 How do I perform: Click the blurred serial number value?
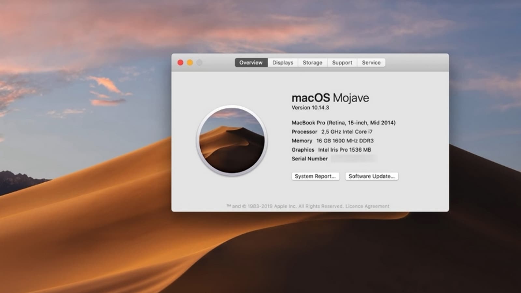[x=354, y=159]
